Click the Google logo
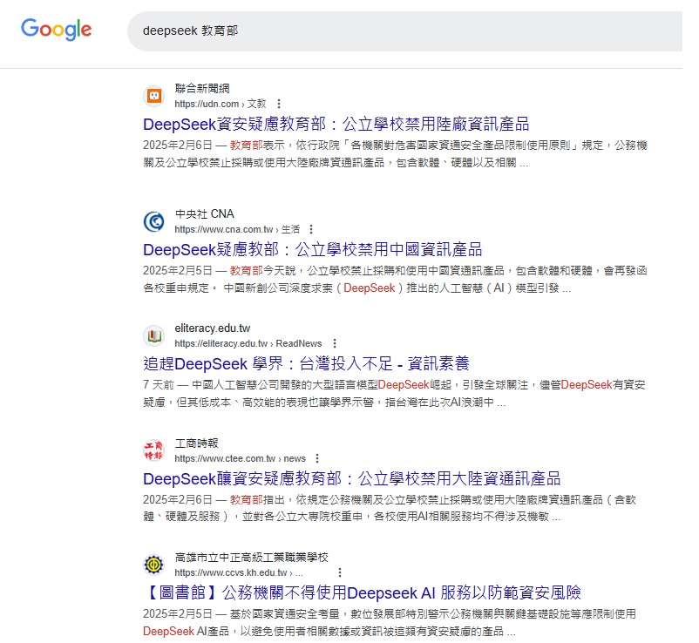The height and width of the screenshot is (643, 699). pyautogui.click(x=56, y=30)
